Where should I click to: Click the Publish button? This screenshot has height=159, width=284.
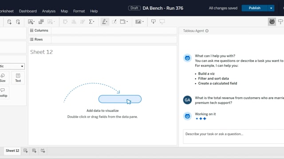[x=254, y=8]
